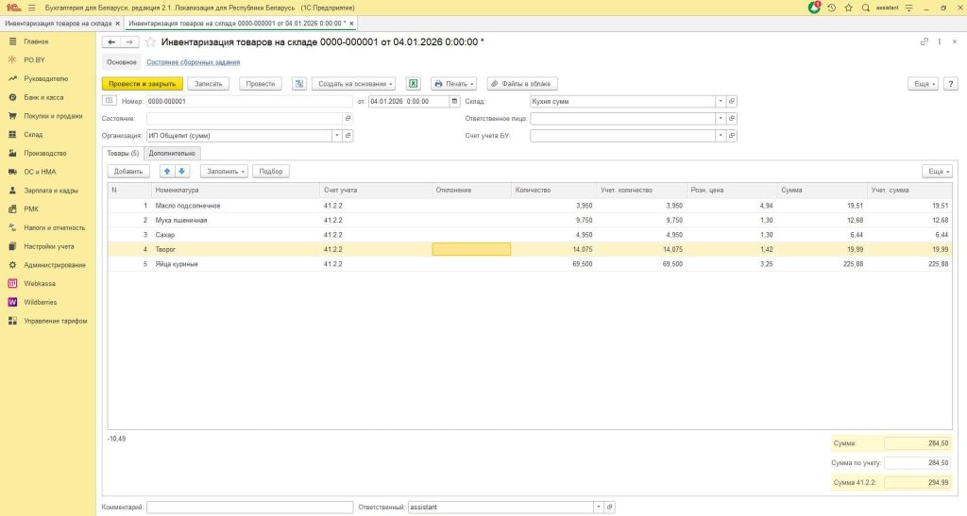Open the document movements report icon

[x=299, y=84]
